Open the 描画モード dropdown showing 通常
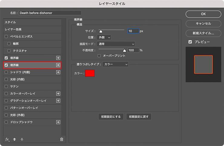This screenshot has width=224, height=146. 116,44
